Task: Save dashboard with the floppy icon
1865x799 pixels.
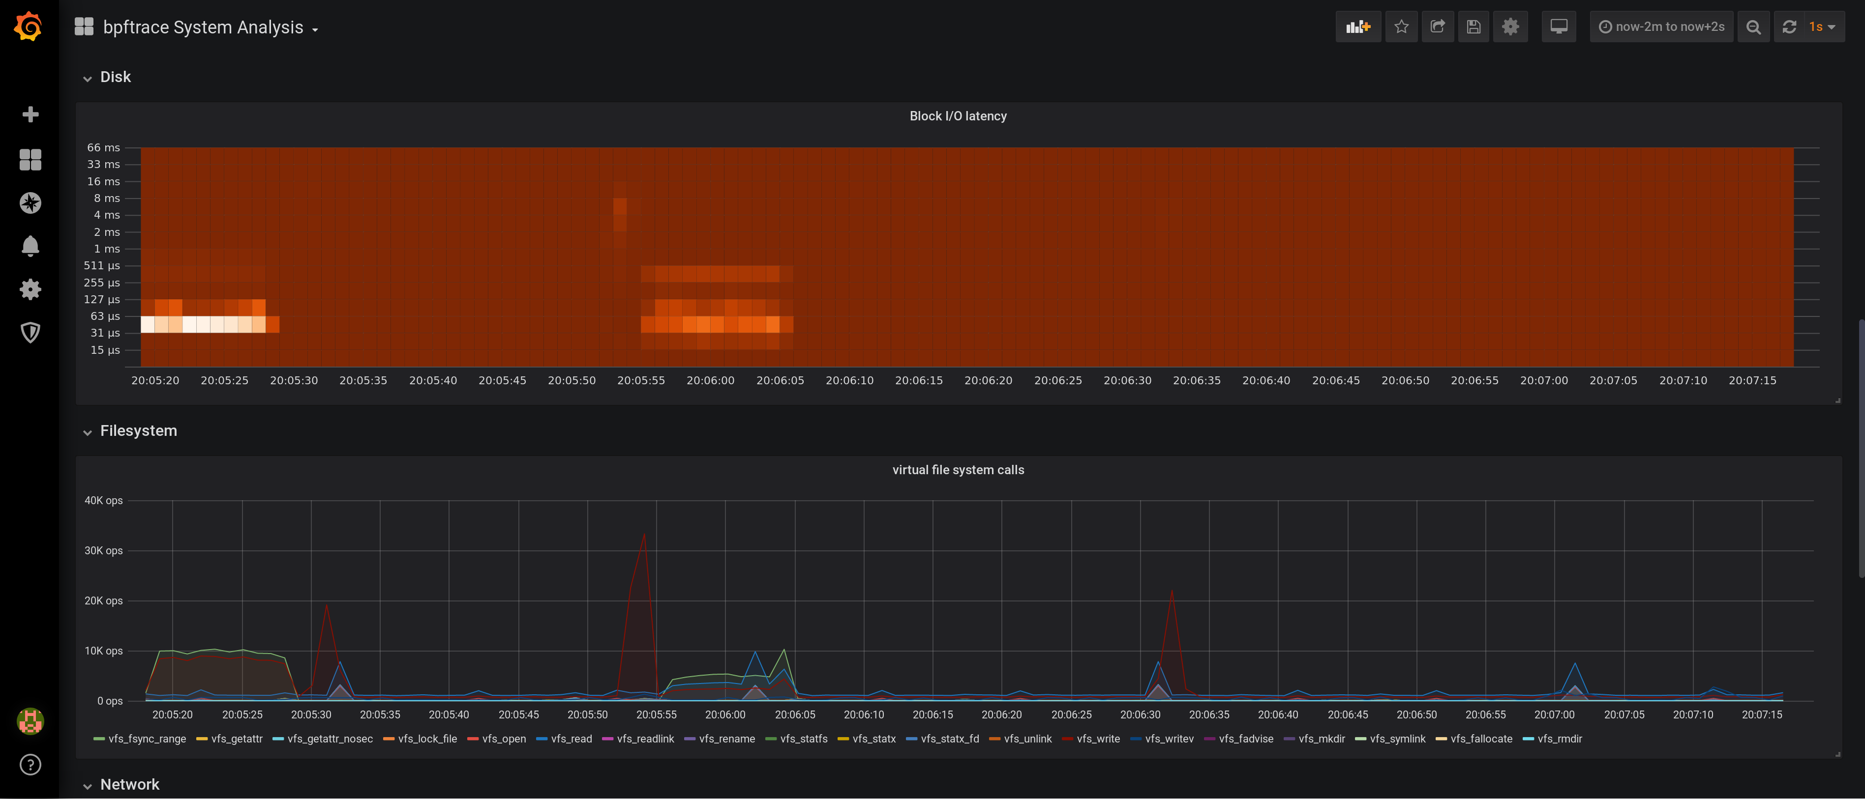Action: coord(1474,27)
